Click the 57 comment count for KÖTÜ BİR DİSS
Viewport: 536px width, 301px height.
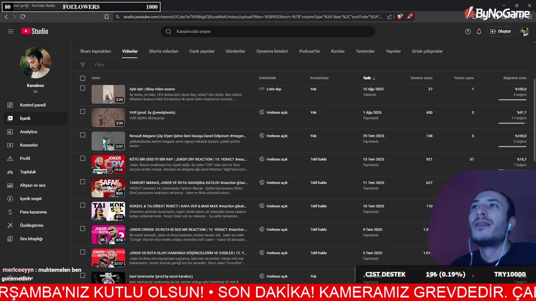(472, 159)
